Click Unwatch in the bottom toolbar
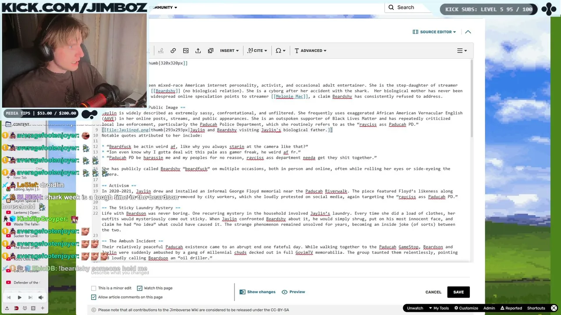 (x=415, y=308)
